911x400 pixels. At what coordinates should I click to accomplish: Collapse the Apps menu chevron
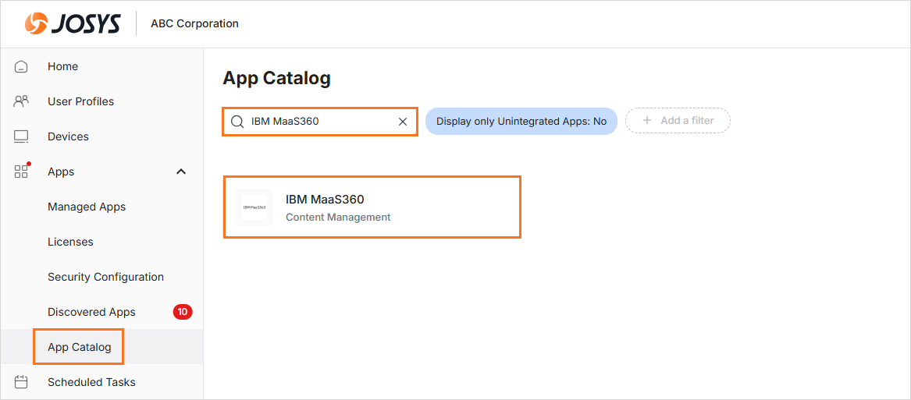181,172
